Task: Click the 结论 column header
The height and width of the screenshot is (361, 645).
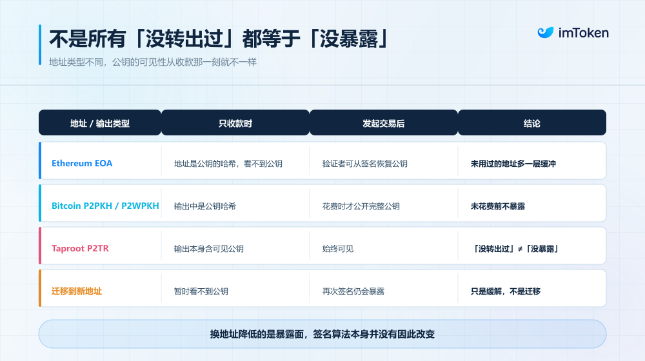Action: 532,123
